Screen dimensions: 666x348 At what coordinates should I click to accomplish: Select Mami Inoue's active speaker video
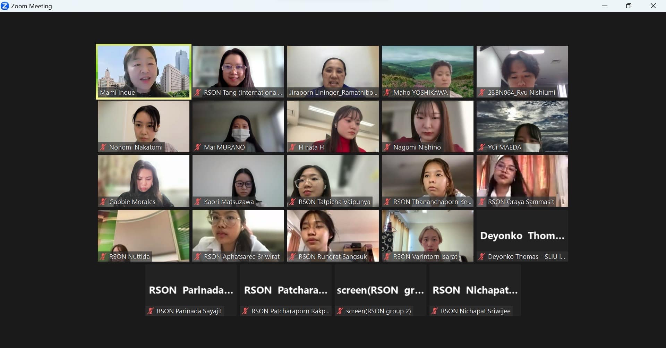click(x=144, y=71)
